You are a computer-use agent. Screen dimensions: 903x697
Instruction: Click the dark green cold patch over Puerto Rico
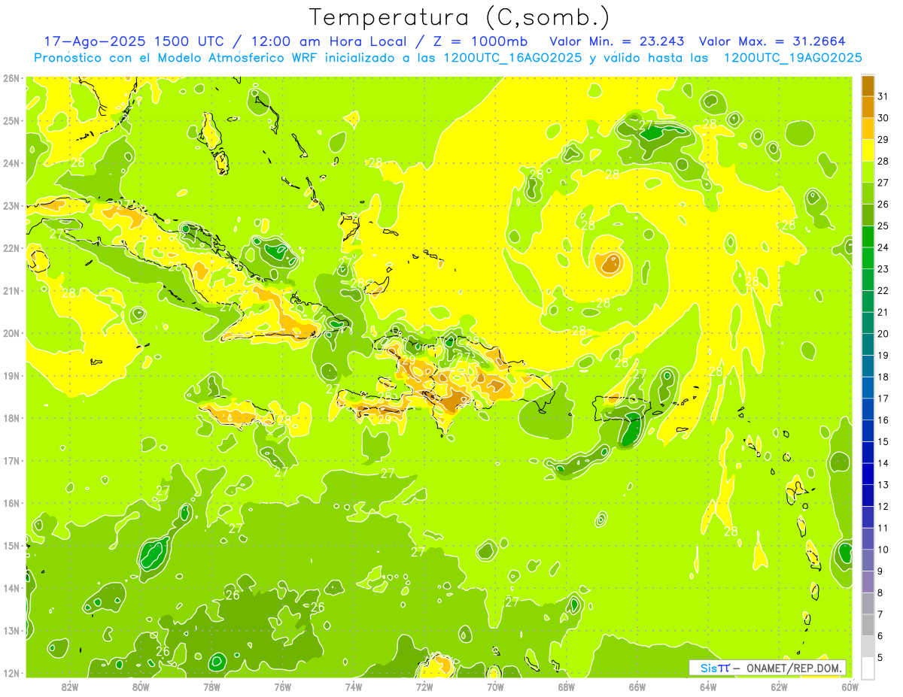[631, 430]
